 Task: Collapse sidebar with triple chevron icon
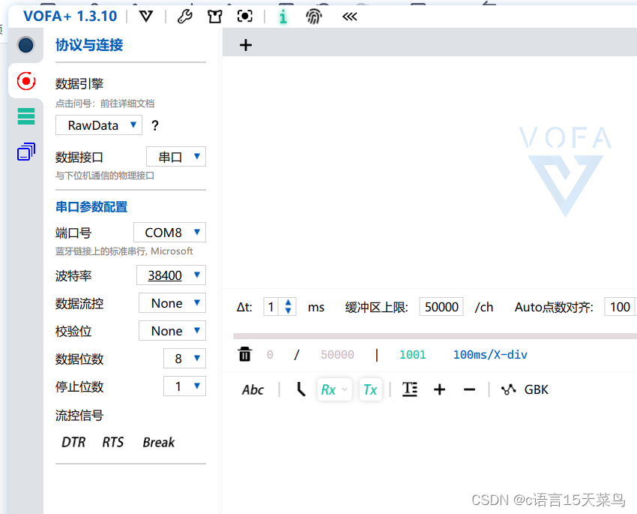[x=350, y=17]
